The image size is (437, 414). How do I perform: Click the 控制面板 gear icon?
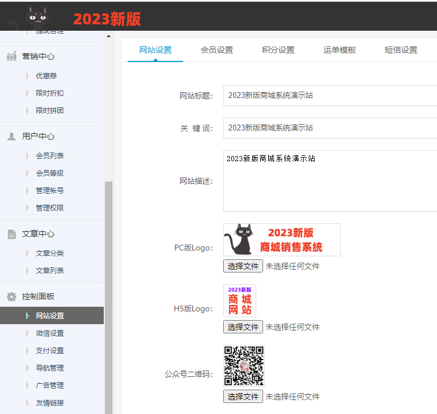(12, 297)
